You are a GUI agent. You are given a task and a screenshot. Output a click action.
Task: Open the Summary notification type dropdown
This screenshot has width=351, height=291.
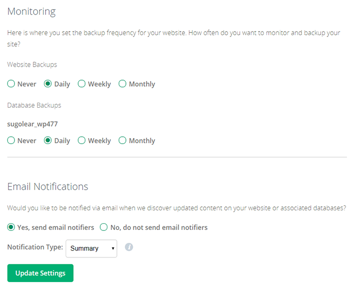click(91, 248)
